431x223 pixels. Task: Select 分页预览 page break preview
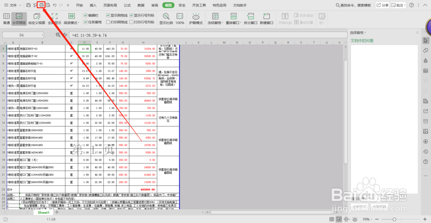[19, 19]
